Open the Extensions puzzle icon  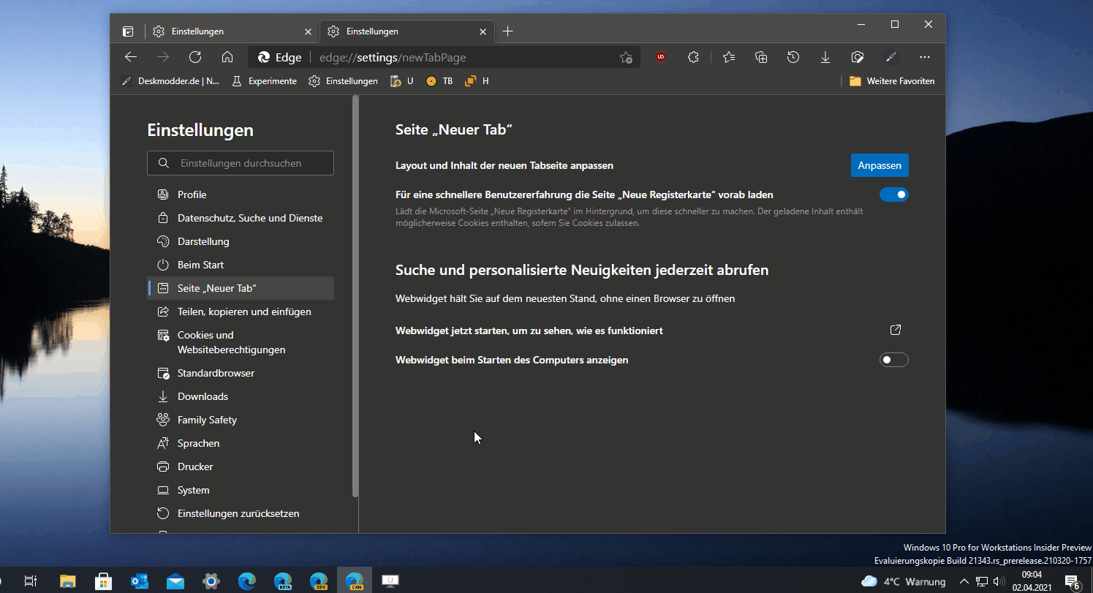pyautogui.click(x=693, y=57)
